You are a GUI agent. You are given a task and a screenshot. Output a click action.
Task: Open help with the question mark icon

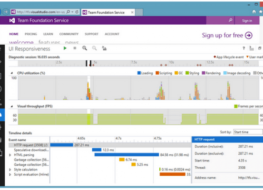[244, 48]
